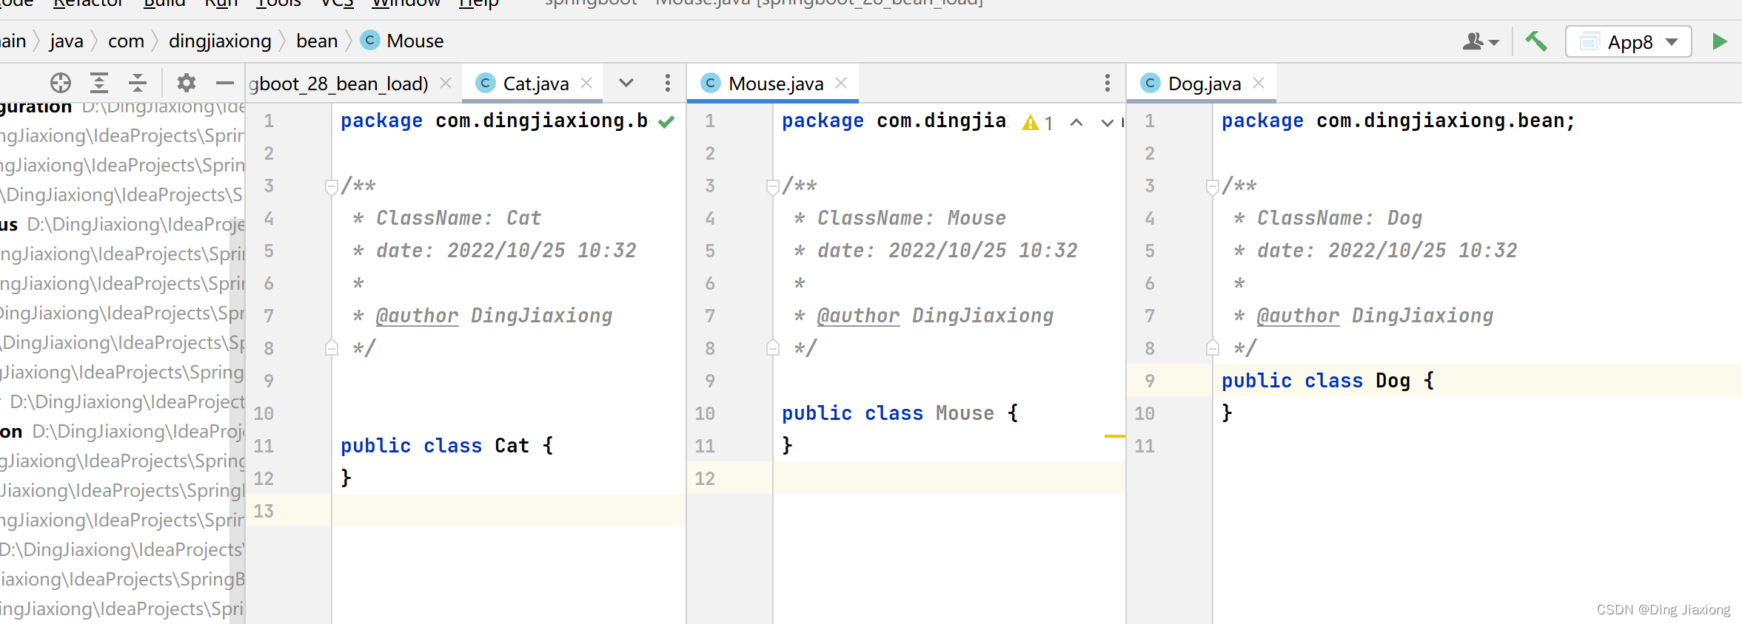Image resolution: width=1742 pixels, height=624 pixels.
Task: Click the 'Mouse' class breadcrumb
Action: [403, 41]
